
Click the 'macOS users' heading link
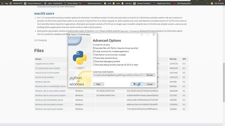coord(44,13)
